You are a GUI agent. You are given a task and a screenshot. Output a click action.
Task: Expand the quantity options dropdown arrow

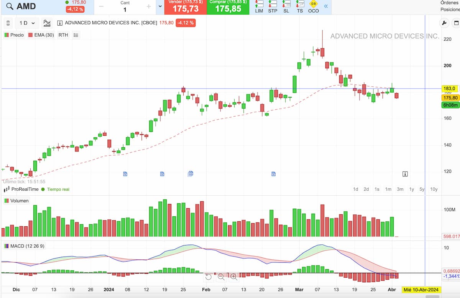coord(160,7)
